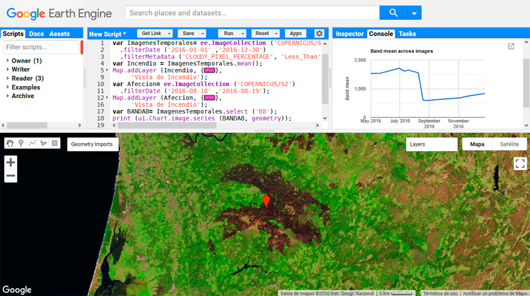This screenshot has height=296, width=530.
Task: Click the Reset button
Action: tap(262, 34)
